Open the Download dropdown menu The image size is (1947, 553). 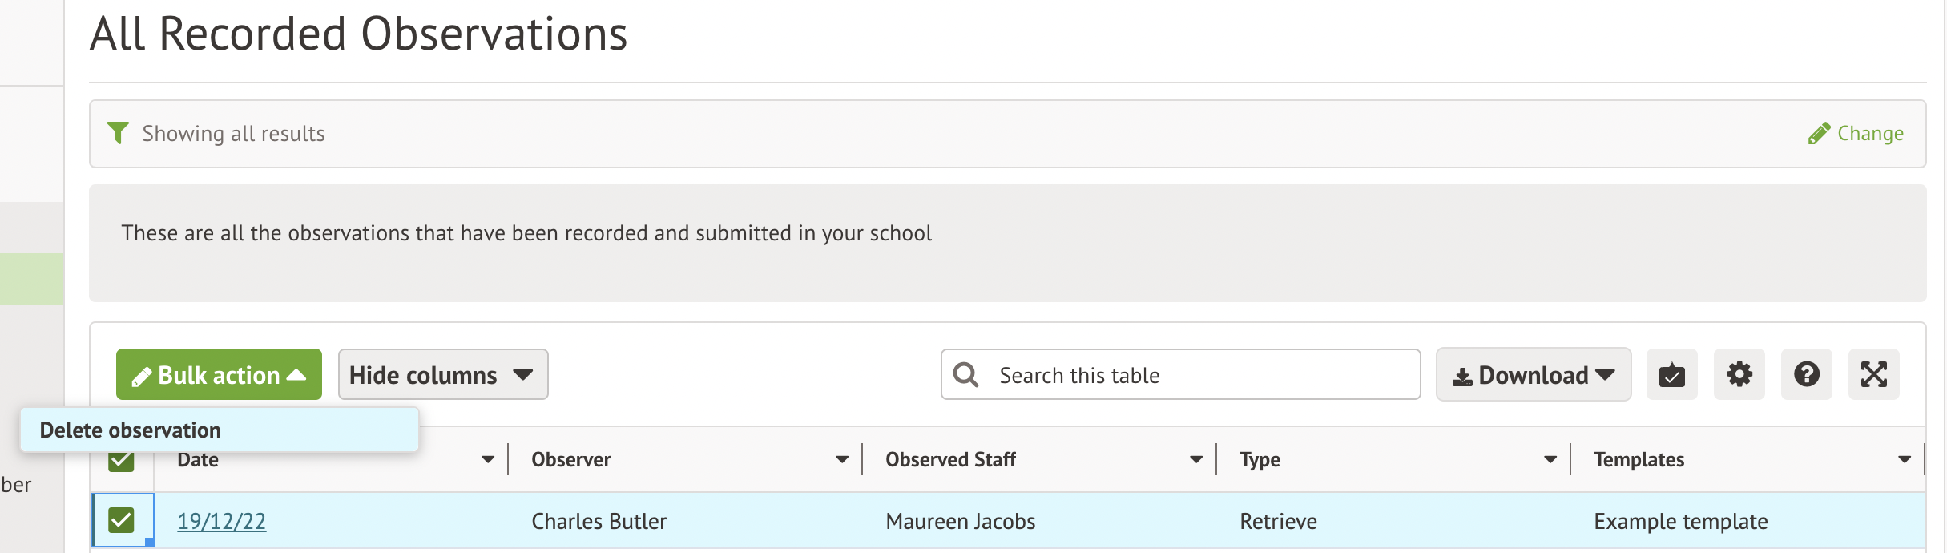tap(1533, 375)
